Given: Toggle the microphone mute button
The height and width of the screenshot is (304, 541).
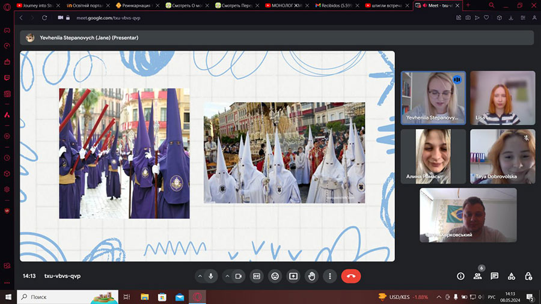Looking at the screenshot, I should click(211, 276).
